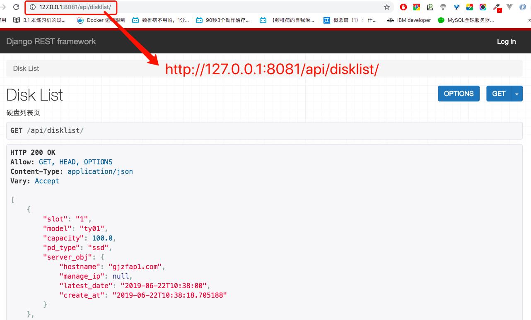This screenshot has width=531, height=320.
Task: Open the '90秒3个动作治疗' bookmark
Action: click(223, 20)
